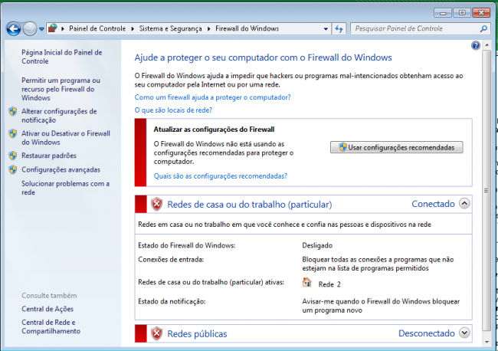Open the address bar history dropdown
This screenshot has height=351, width=498.
(x=326, y=29)
